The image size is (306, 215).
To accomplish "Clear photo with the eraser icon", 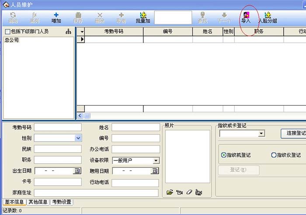I will pos(189,192).
